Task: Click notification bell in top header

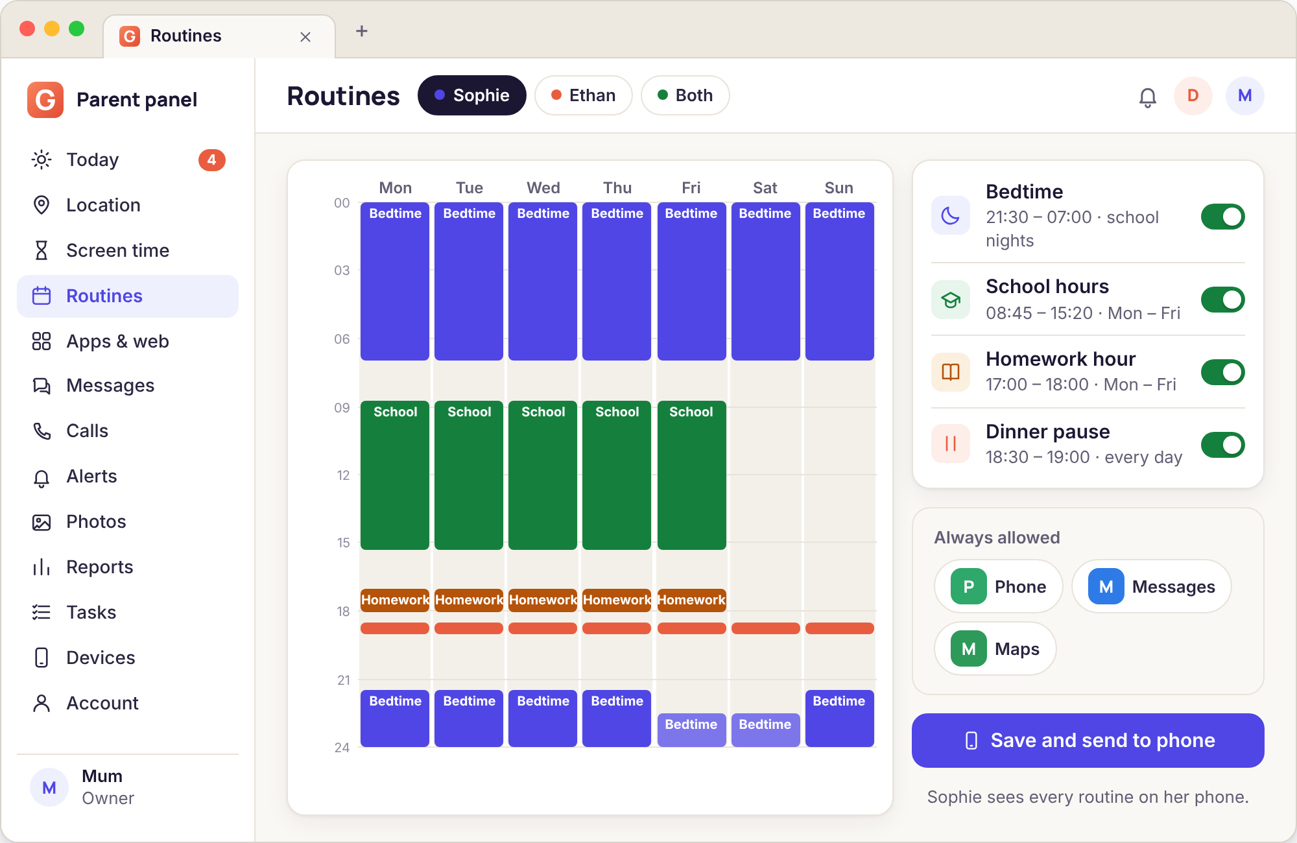Action: (x=1148, y=97)
